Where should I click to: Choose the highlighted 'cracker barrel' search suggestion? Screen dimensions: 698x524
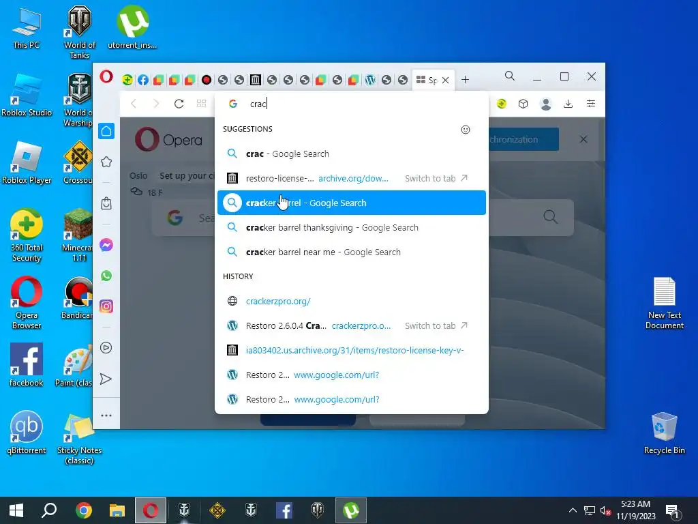pyautogui.click(x=351, y=203)
